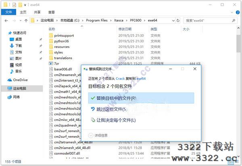Open the 文件 ribbon tab
Image resolution: width=242 pixels, height=166 pixels.
(x=8, y=12)
